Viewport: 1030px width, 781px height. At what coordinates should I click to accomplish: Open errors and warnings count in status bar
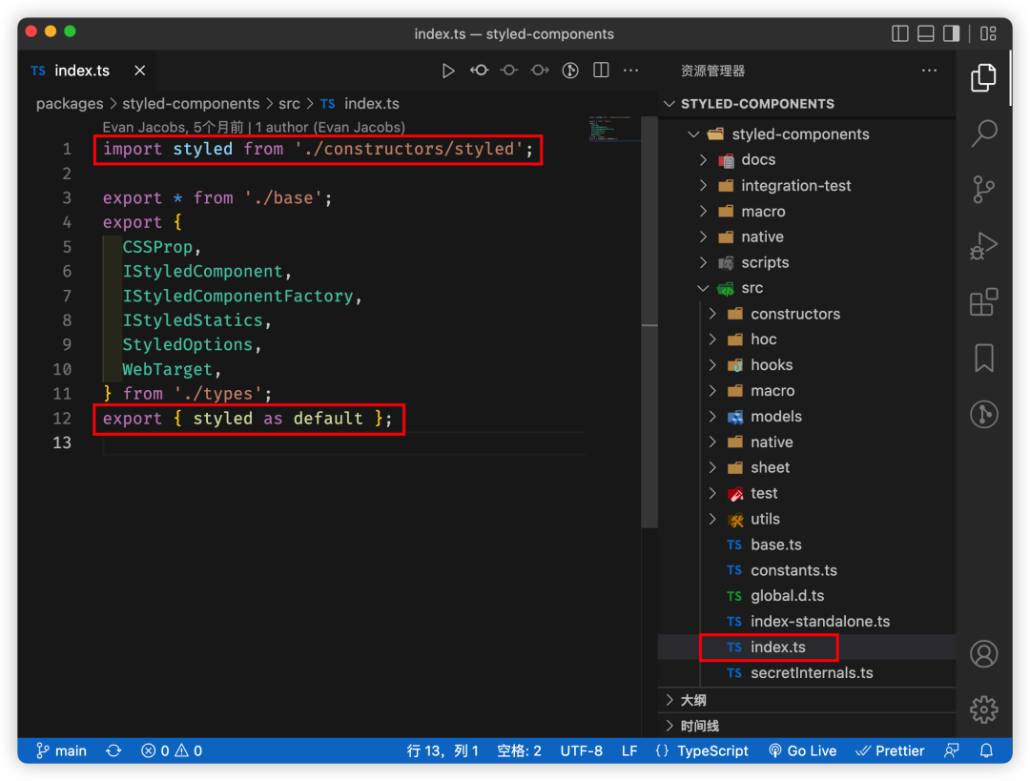click(x=172, y=750)
